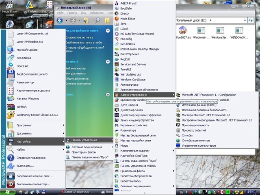Open the Вид menu
This screenshot has height=195, width=260.
pos(83,13)
